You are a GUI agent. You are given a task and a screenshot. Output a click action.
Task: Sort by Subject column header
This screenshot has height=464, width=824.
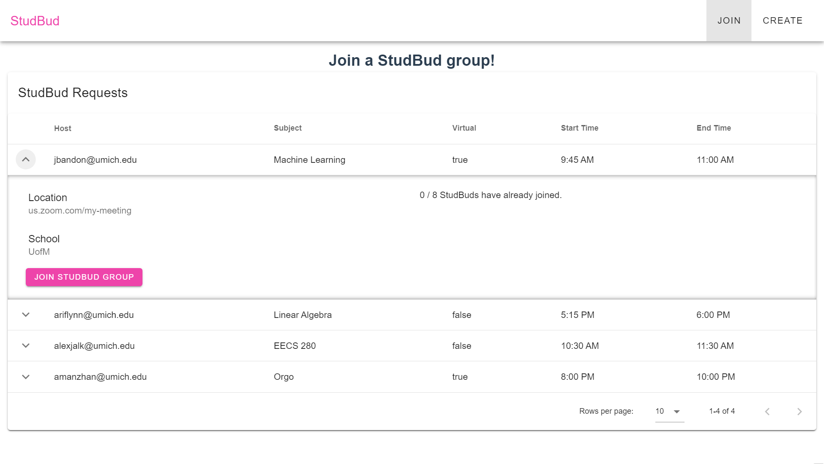(288, 128)
